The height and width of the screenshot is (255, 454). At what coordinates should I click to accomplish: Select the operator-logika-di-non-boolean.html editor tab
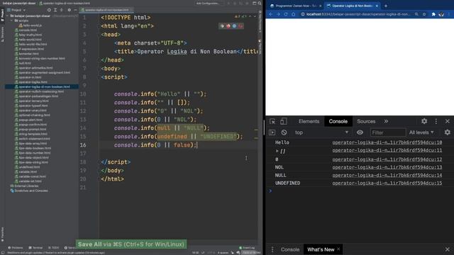[x=106, y=10]
